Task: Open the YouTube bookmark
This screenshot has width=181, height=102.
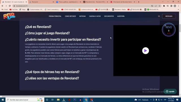Action: click(14, 9)
